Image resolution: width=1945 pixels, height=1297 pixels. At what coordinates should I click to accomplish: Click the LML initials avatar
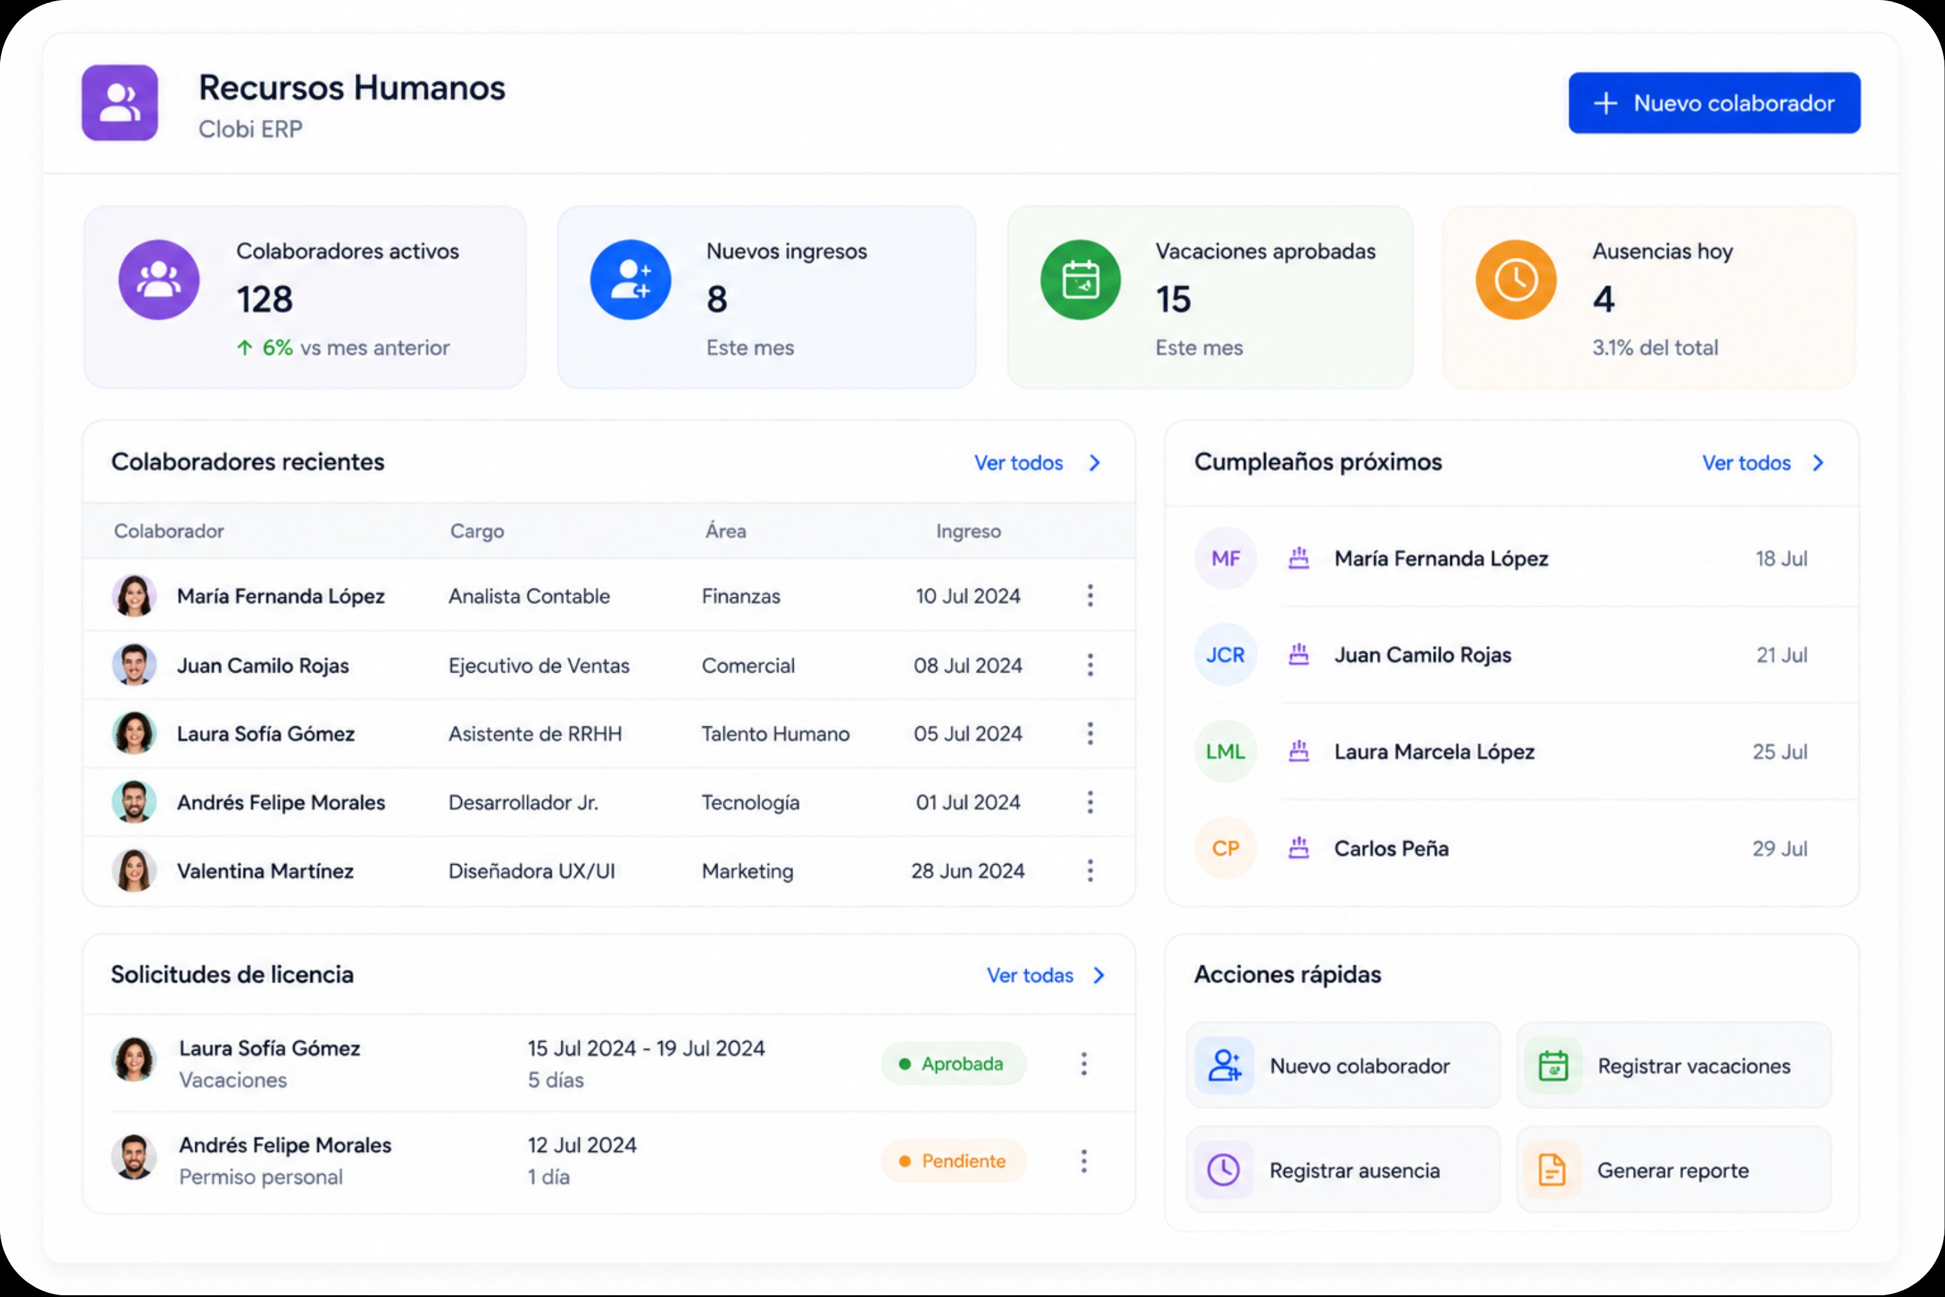(1225, 752)
